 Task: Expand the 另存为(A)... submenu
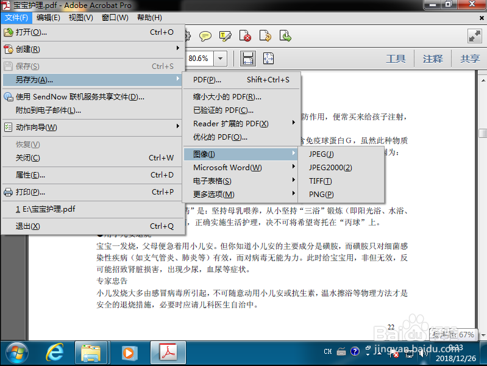click(x=93, y=80)
